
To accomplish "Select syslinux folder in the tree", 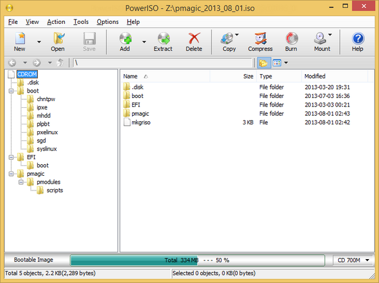I will (46, 149).
